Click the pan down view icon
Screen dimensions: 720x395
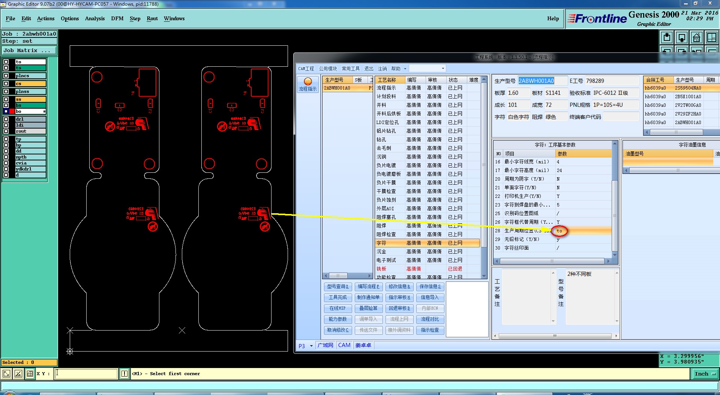[682, 37]
